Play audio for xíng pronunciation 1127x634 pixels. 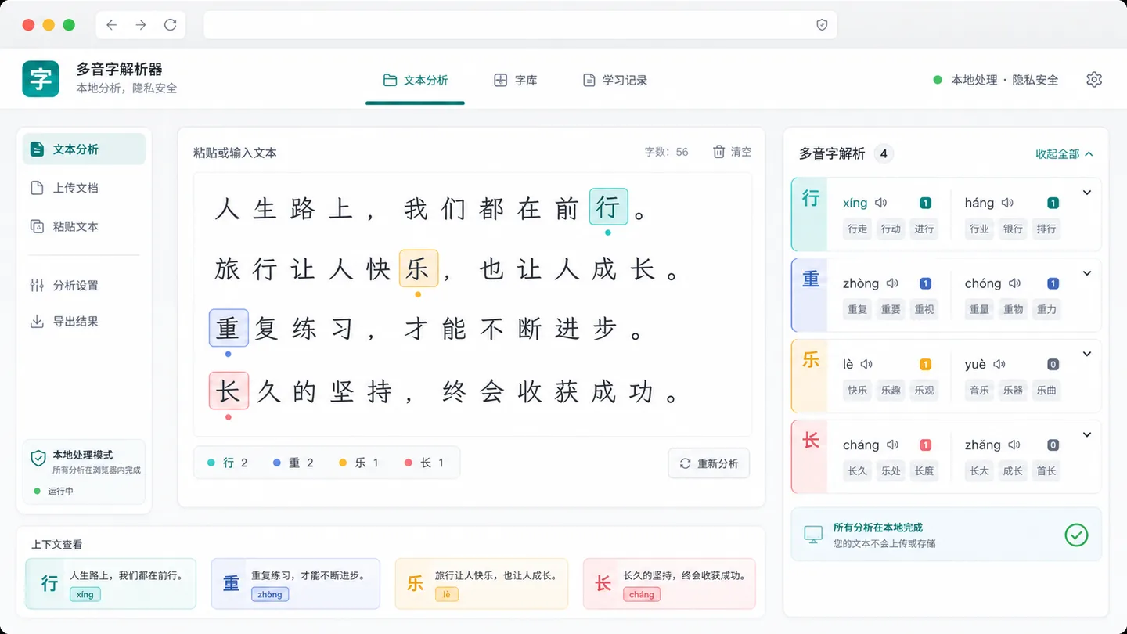click(x=881, y=203)
